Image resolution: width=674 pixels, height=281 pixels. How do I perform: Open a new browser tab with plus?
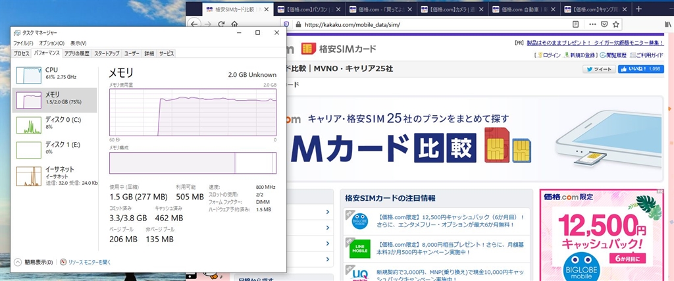tap(638, 9)
